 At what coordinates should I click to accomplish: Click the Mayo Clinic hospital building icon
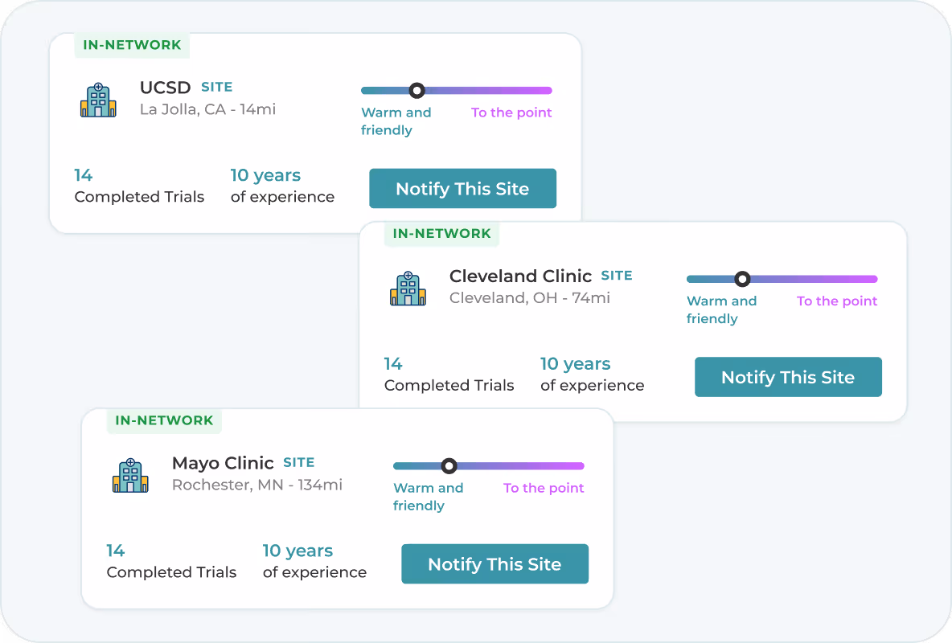pos(130,475)
